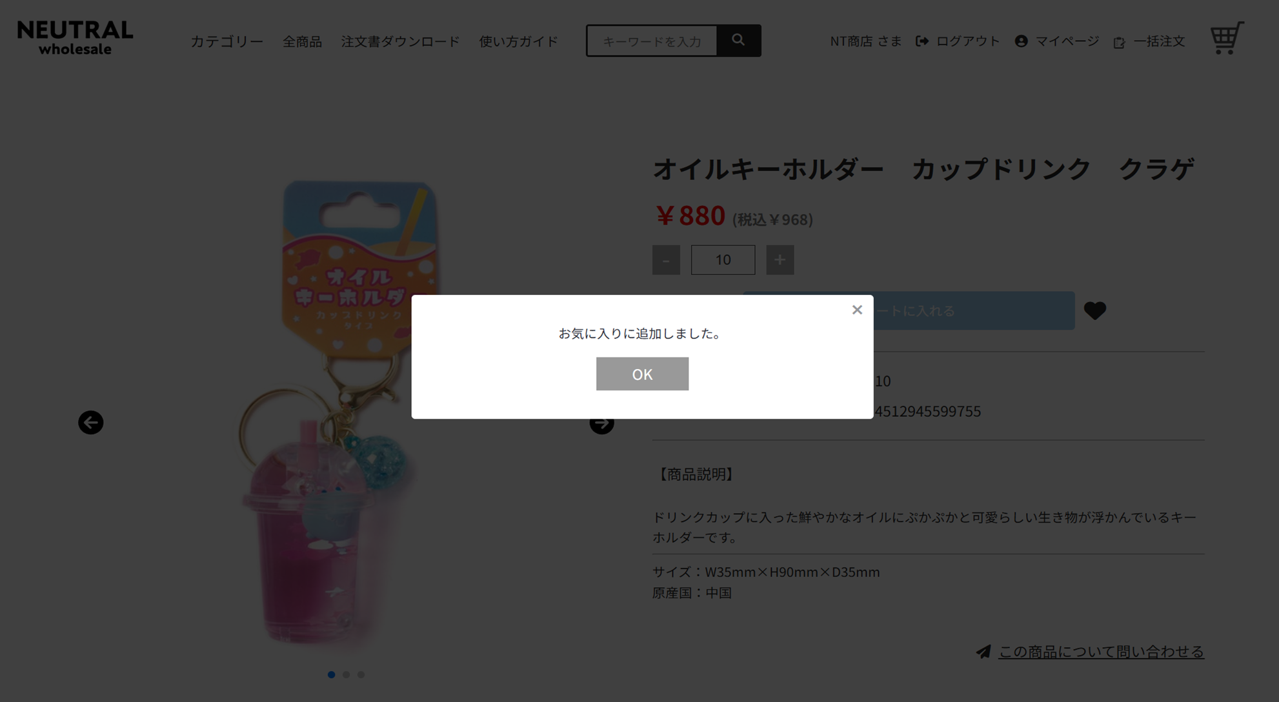Open the 全商品 menu item
Screen dimensions: 1279x702
tap(302, 41)
